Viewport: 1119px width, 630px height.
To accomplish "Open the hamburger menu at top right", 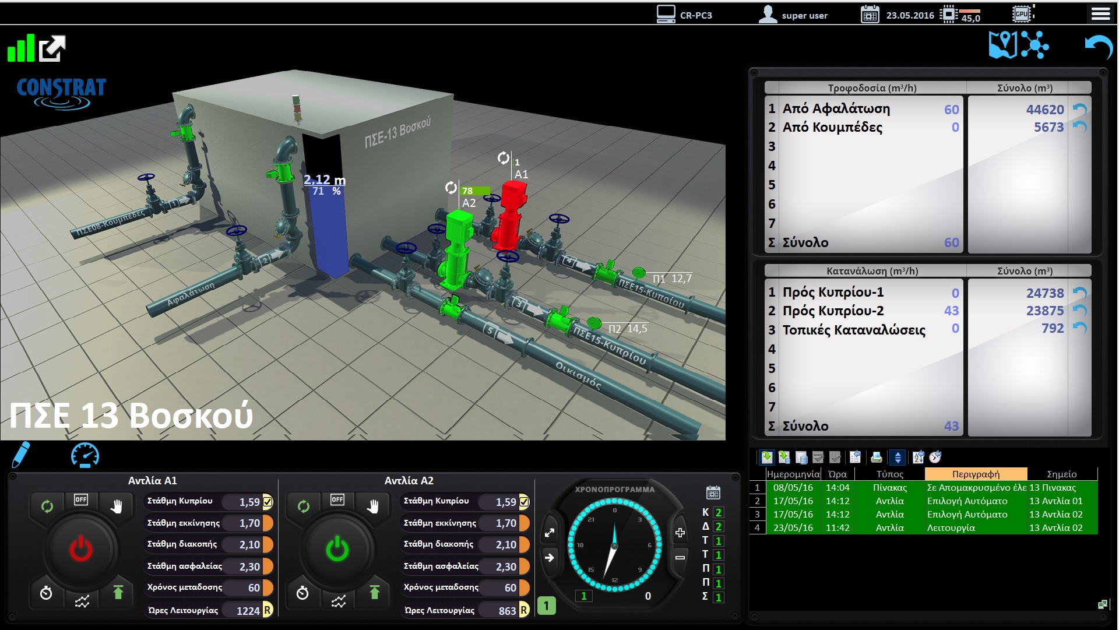I will coord(1100,14).
